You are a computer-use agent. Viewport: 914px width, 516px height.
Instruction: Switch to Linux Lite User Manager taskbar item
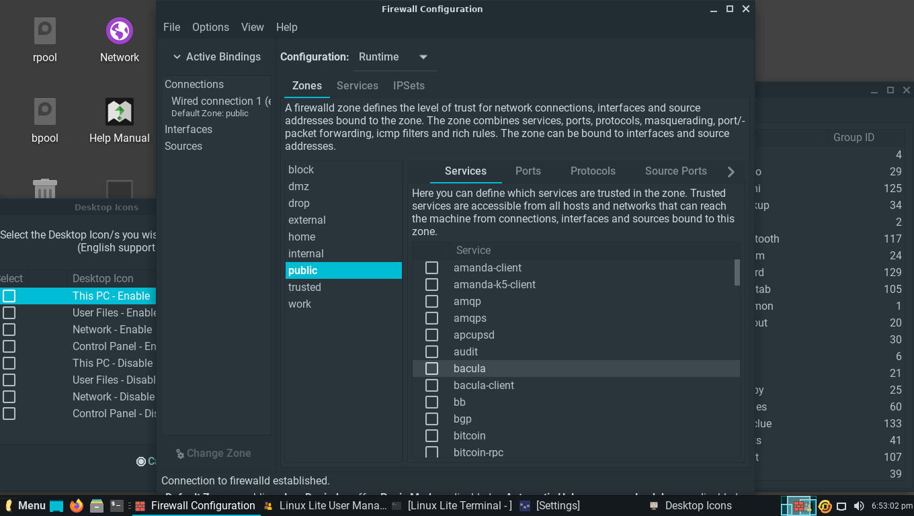326,506
